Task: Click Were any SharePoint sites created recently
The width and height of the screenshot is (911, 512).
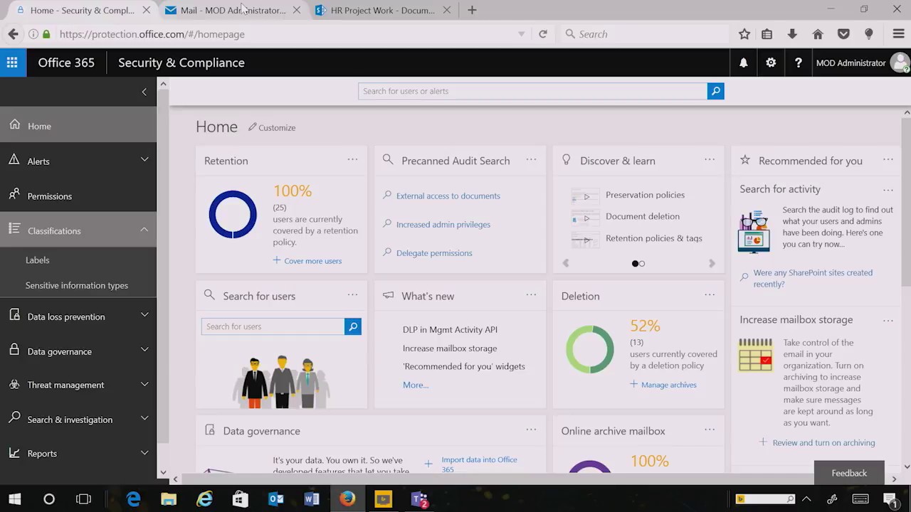Action: coord(813,278)
